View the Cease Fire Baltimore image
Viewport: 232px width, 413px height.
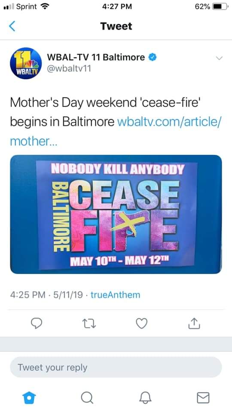pos(116,214)
